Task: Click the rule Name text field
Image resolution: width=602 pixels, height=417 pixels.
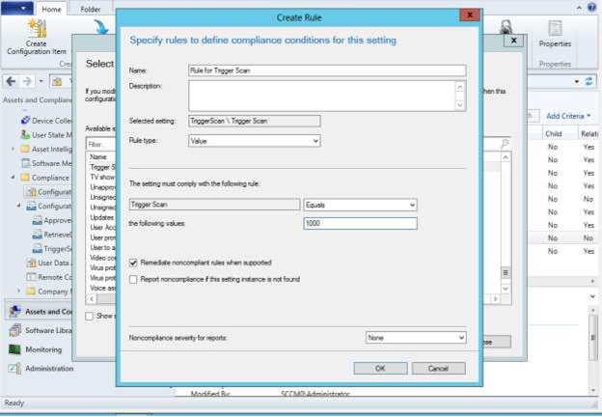Action: click(326, 70)
